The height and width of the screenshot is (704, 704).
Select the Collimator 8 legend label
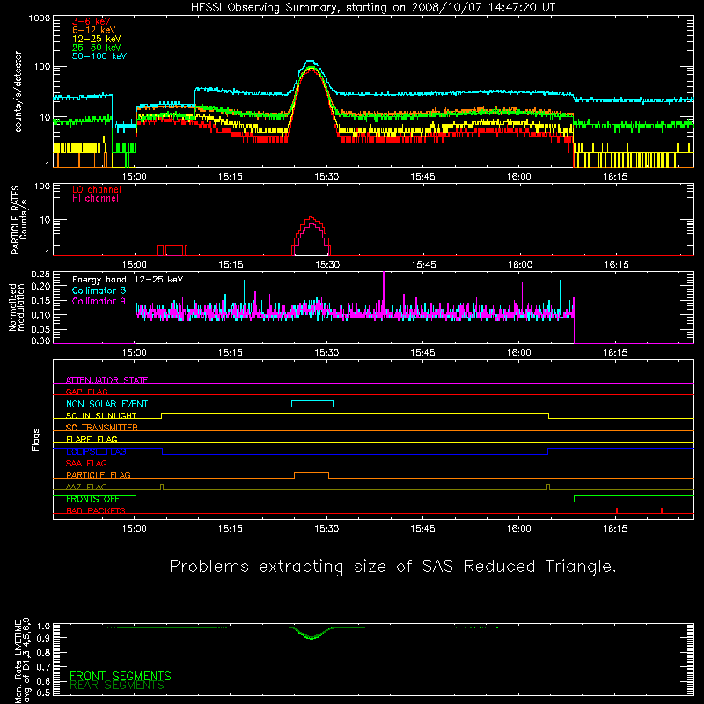tap(99, 290)
